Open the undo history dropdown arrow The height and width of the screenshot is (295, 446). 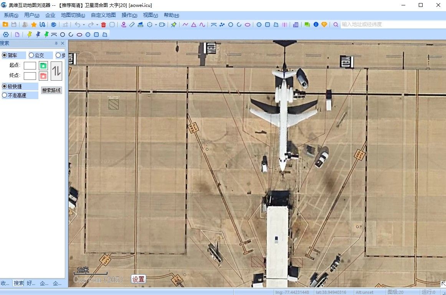(x=84, y=25)
